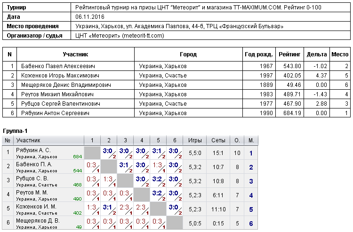Click sets total 10:8
This screenshot has width=353, height=232.
(218, 181)
